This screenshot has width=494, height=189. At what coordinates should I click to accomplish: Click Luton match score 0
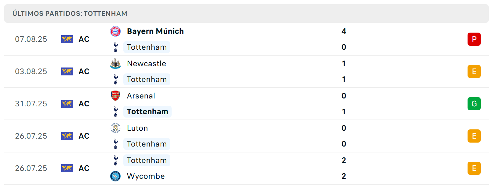coord(344,128)
